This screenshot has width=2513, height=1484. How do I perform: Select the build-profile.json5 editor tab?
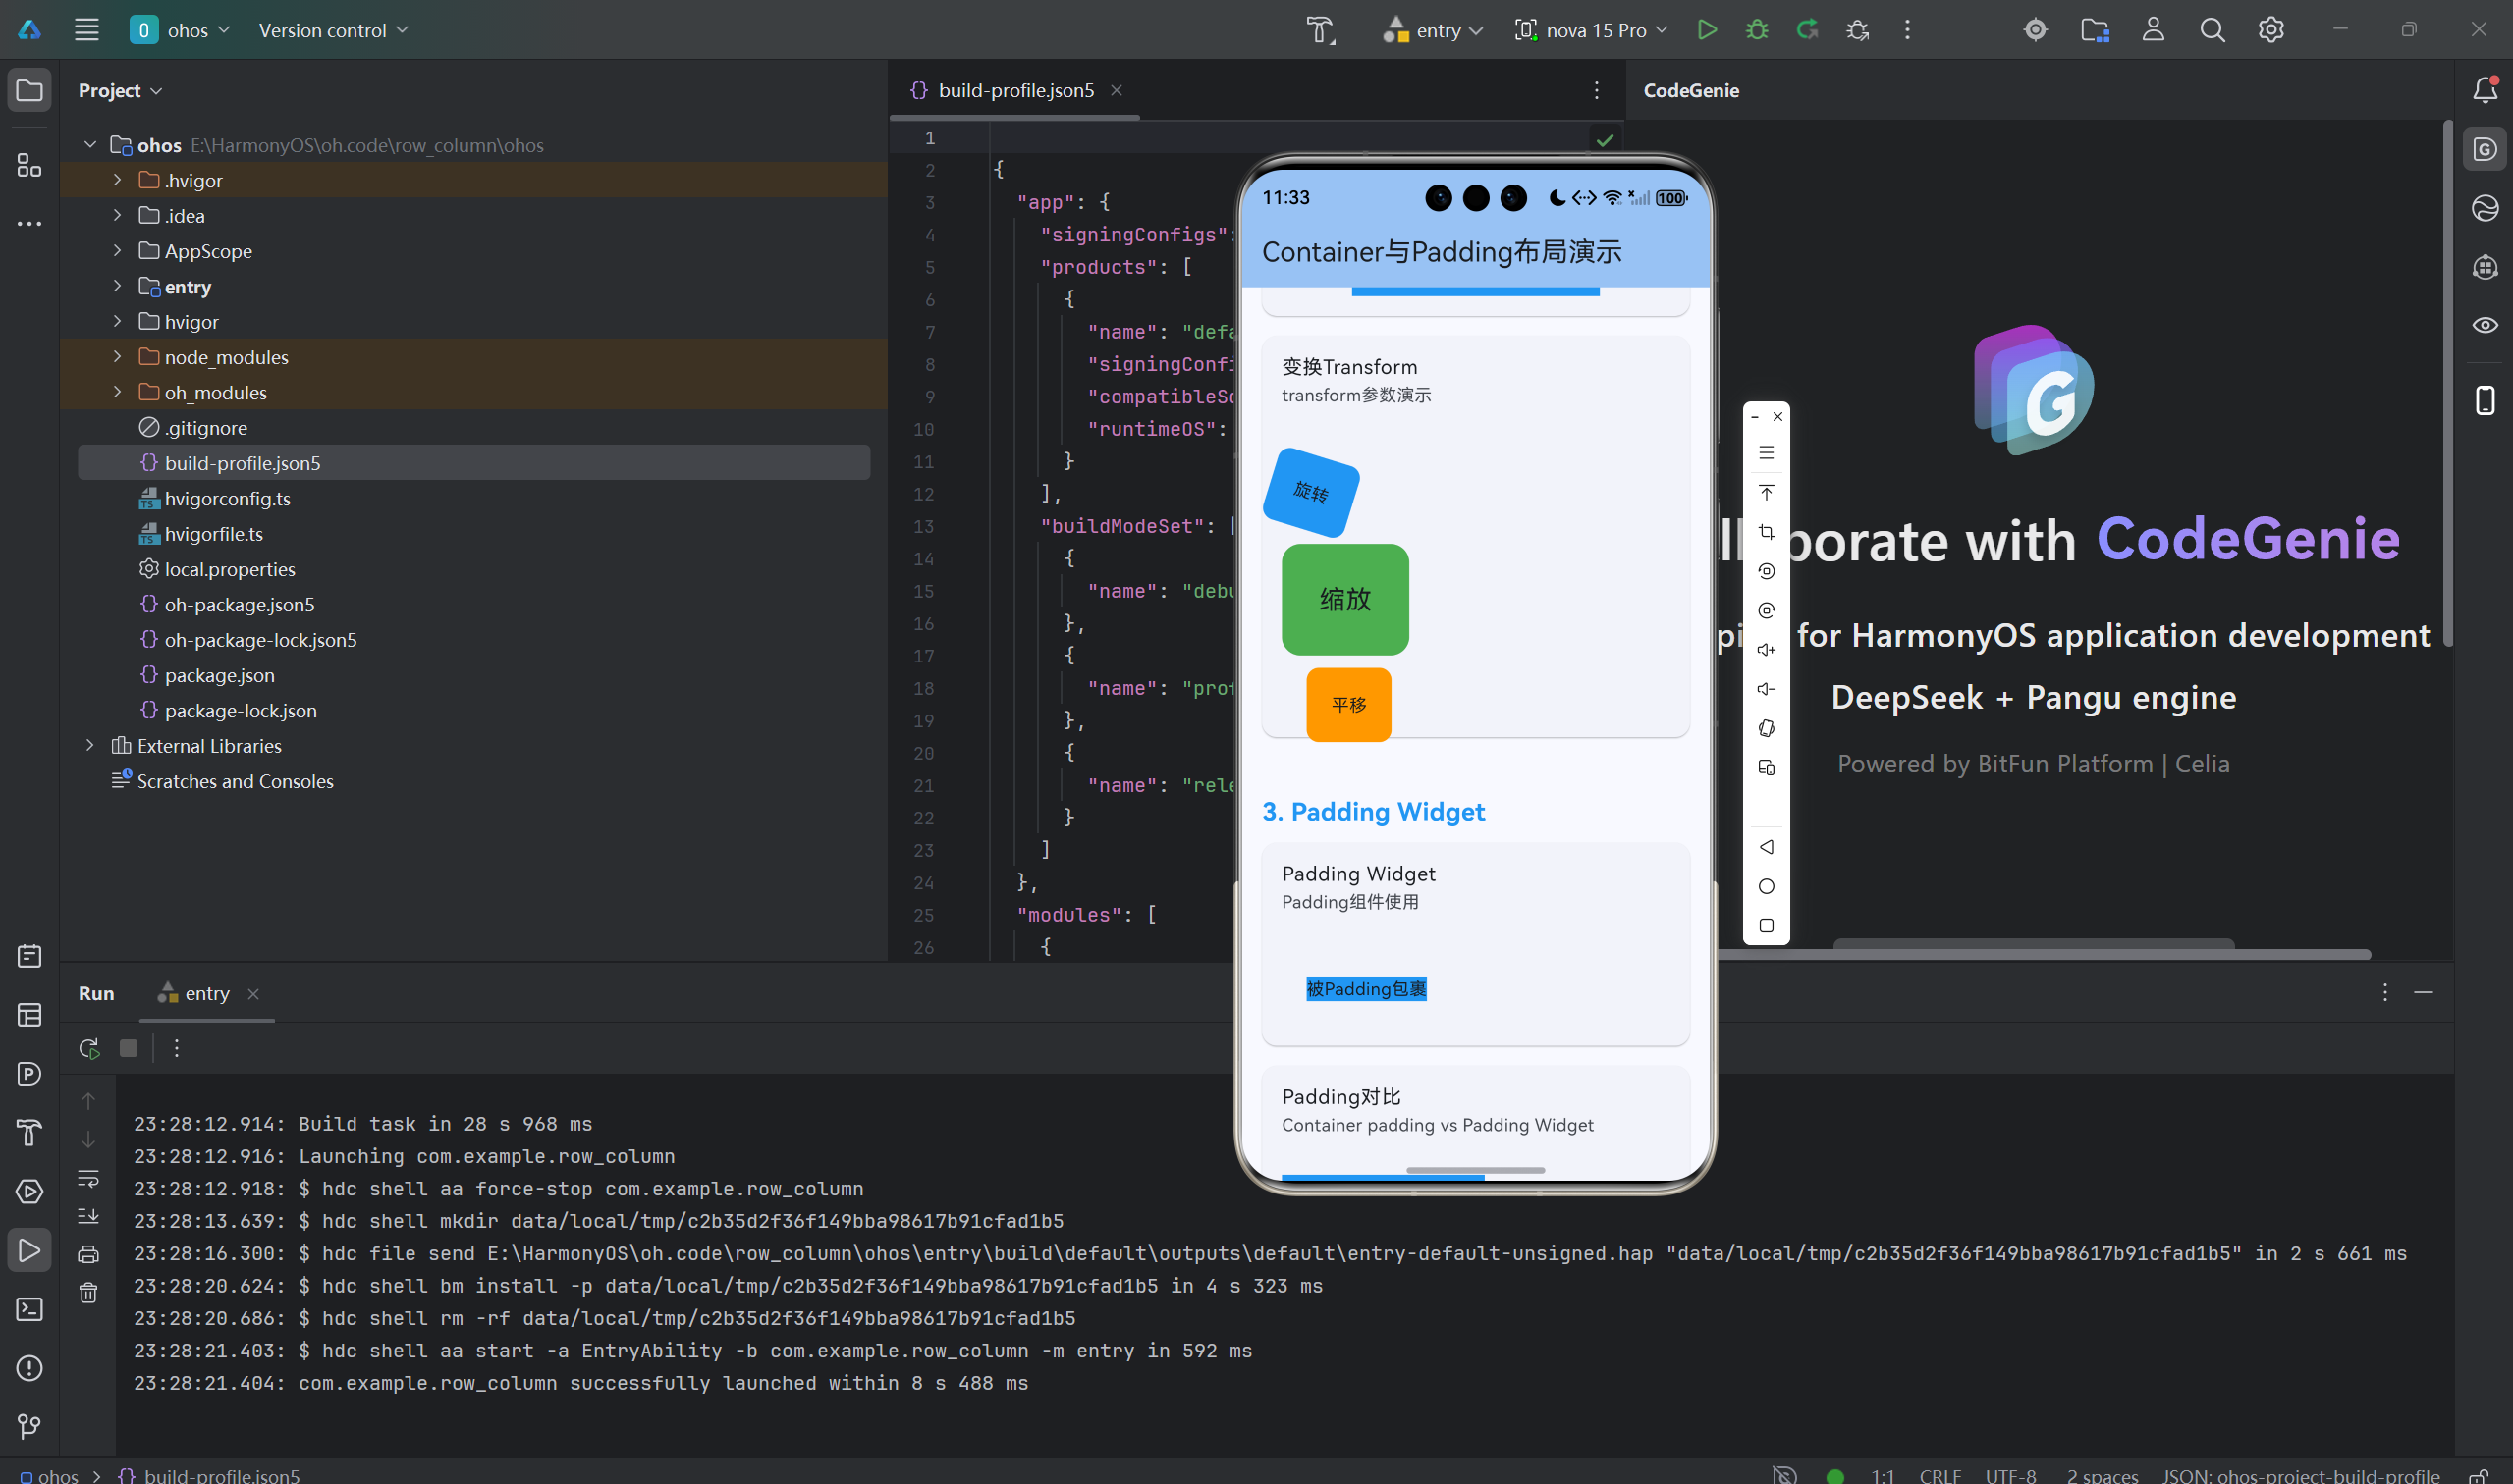point(1014,90)
